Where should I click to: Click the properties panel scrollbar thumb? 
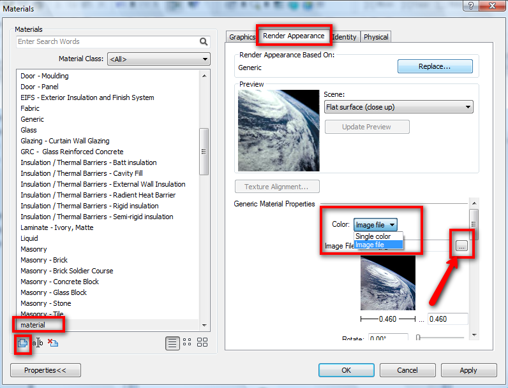point(474,224)
